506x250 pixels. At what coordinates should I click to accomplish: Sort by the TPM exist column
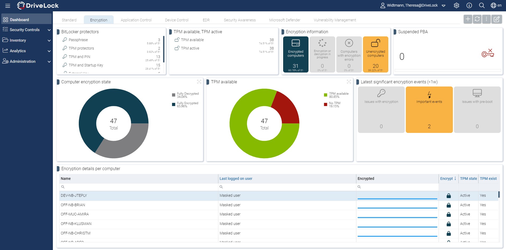pos(488,179)
